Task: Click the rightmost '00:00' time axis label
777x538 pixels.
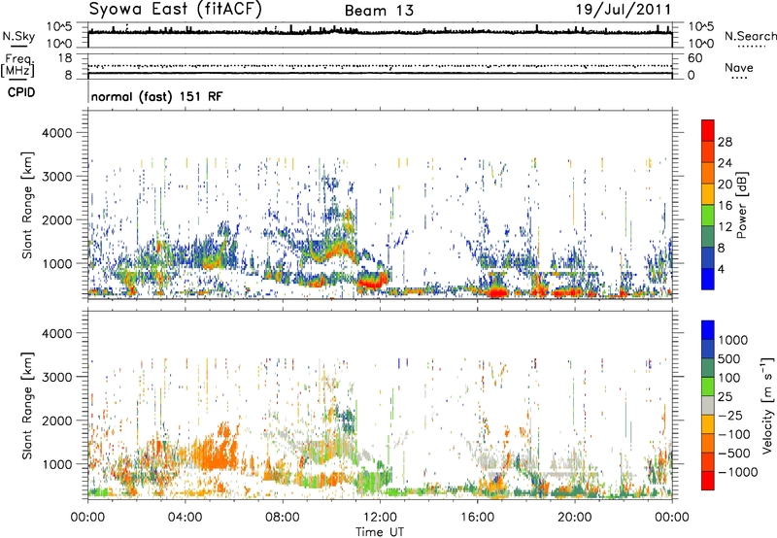Action: point(672,518)
